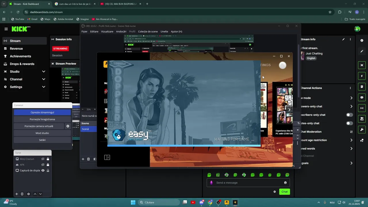Expand the Studio sidebar section
This screenshot has width=368, height=207.
[44, 72]
